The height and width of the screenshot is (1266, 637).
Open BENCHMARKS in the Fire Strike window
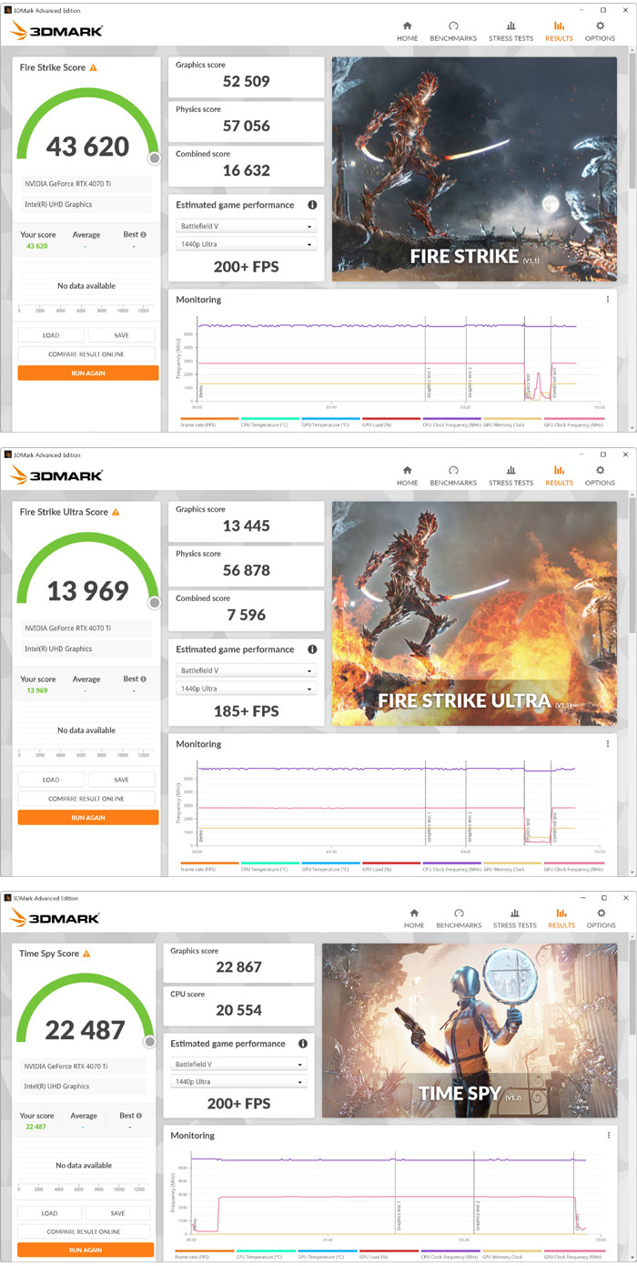point(453,31)
